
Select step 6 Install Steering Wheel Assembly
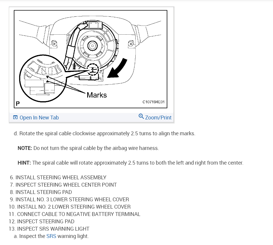58,178
